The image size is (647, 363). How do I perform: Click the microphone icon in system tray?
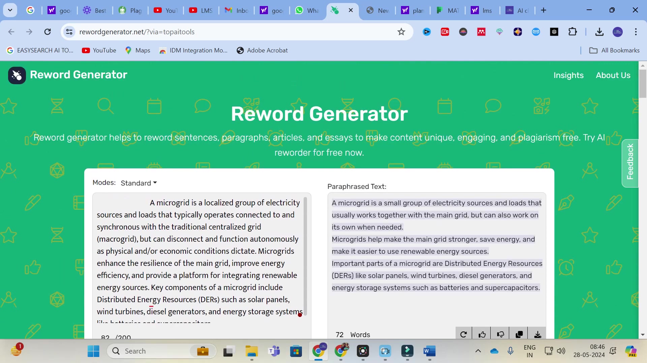point(511,351)
